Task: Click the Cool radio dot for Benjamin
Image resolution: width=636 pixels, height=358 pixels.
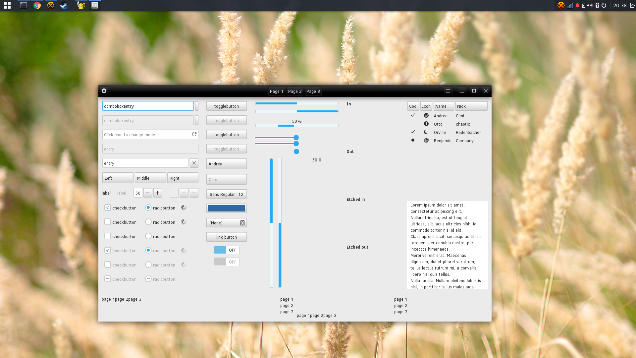Action: pos(413,140)
